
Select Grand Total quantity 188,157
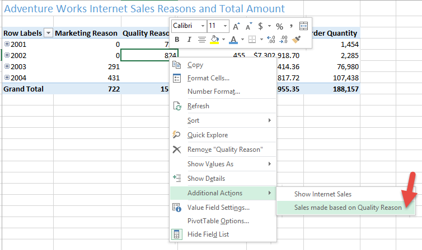pos(332,89)
